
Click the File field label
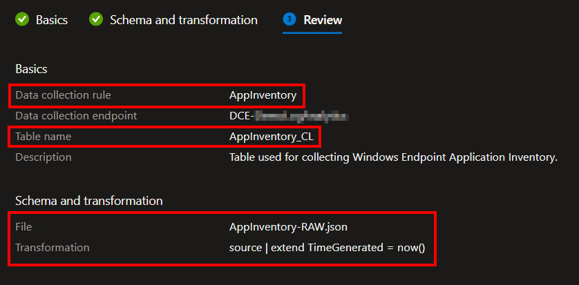click(24, 226)
